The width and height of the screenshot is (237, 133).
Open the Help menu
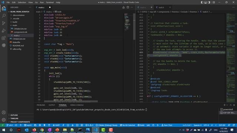[x=58, y=2]
